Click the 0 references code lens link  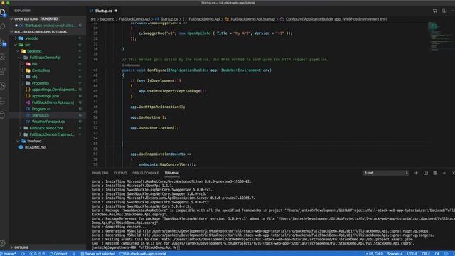tap(131, 65)
